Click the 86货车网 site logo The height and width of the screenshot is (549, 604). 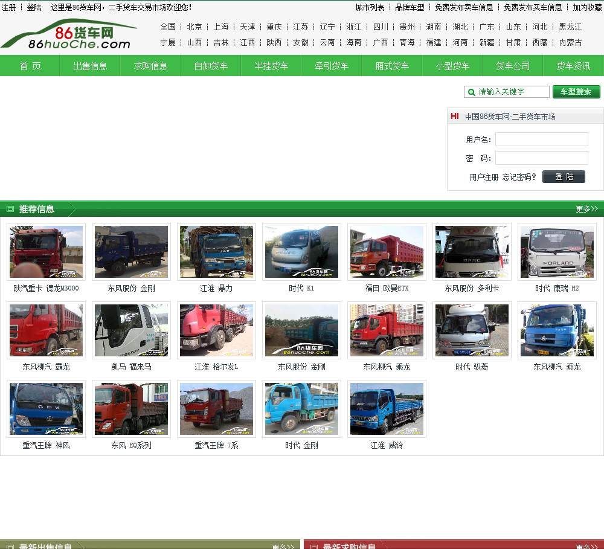(x=69, y=34)
